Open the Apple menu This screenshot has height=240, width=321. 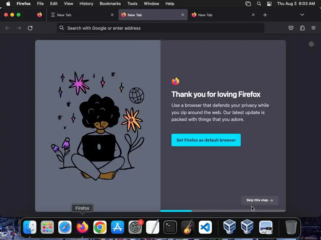(8, 4)
